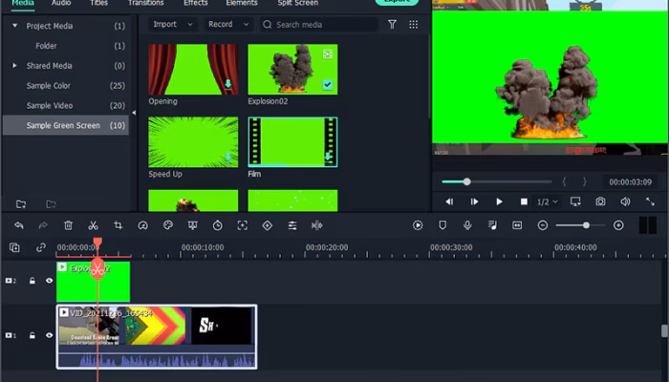
Task: Open the Effects tab
Action: point(195,4)
